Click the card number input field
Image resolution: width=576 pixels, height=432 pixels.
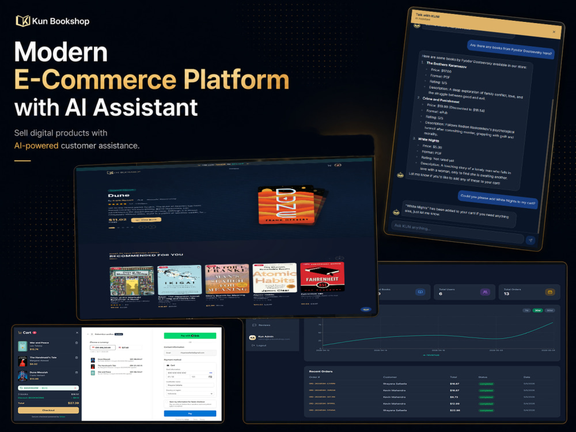click(190, 373)
